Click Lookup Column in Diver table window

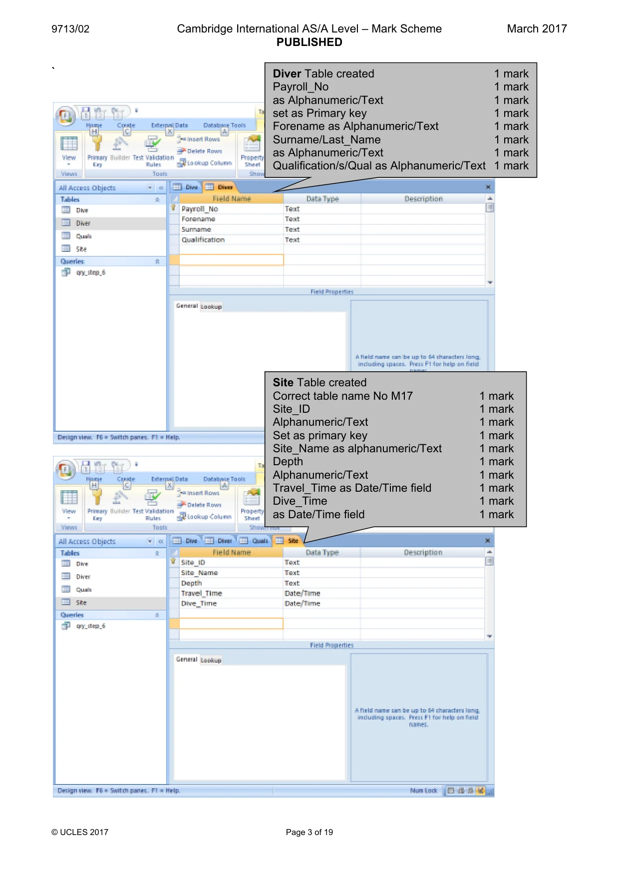pos(205,163)
